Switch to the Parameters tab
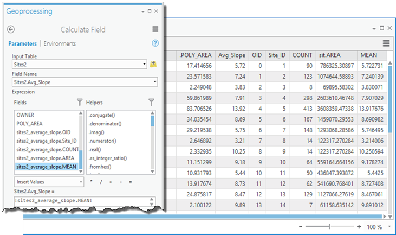 coord(23,43)
